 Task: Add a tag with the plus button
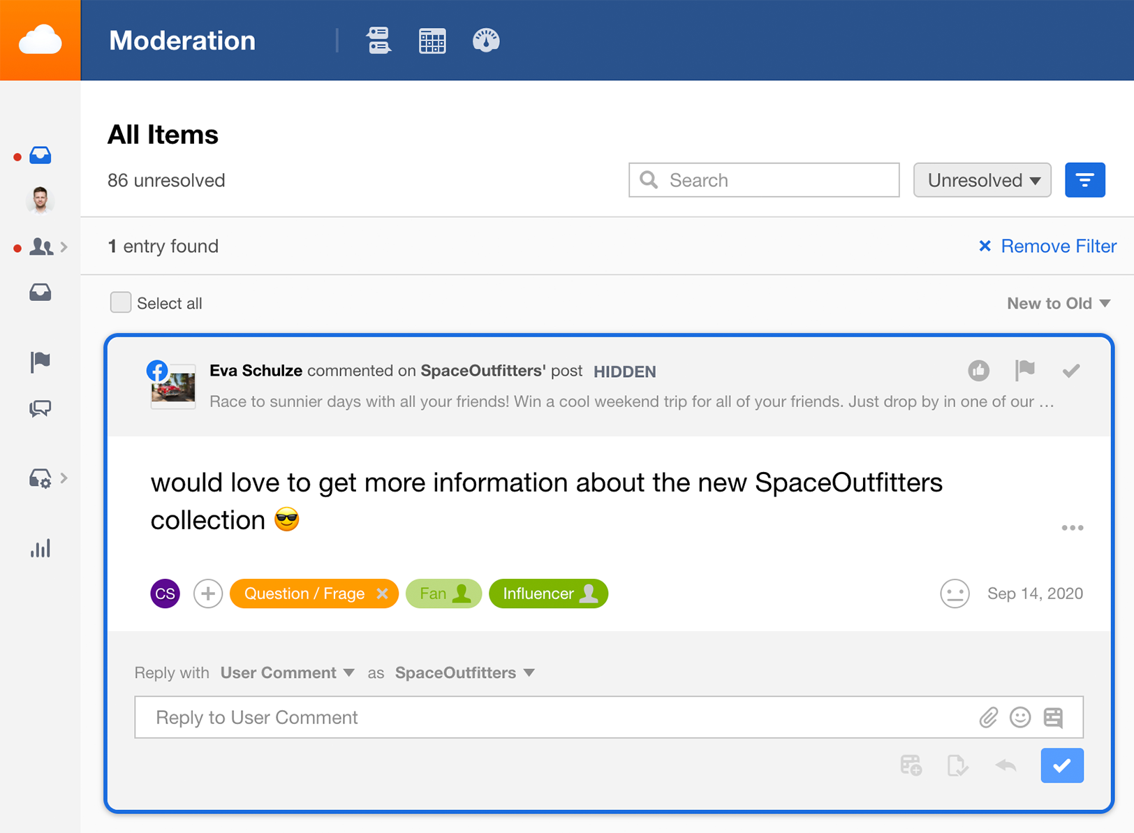pyautogui.click(x=207, y=594)
